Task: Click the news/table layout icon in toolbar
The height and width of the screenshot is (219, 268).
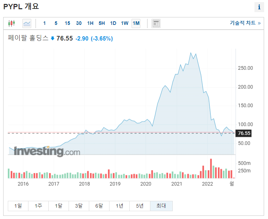Action: coord(156,23)
